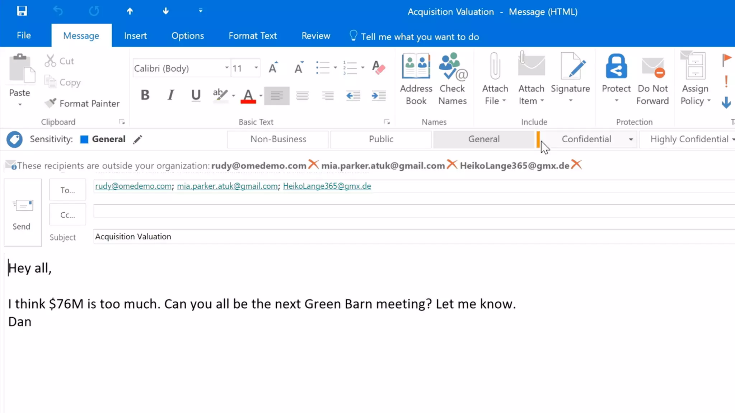This screenshot has height=413, width=735.
Task: Click the Sensitivity label tag icon
Action: tap(14, 139)
